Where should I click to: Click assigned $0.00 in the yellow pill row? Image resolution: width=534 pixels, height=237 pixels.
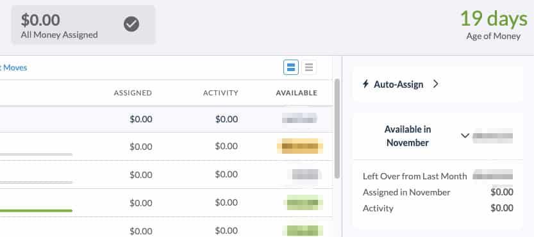point(141,147)
